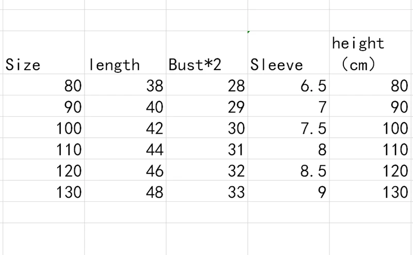Image resolution: width=413 pixels, height=255 pixels.
Task: Select the Bust cell showing 32
Action: 207,170
